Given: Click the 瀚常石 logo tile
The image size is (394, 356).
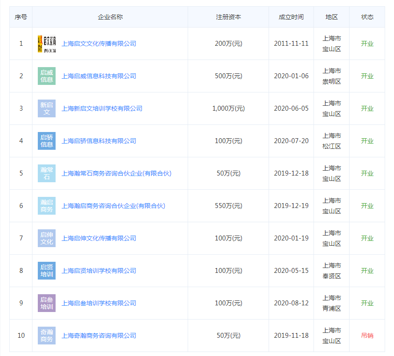Looking at the screenshot, I should 47,173.
